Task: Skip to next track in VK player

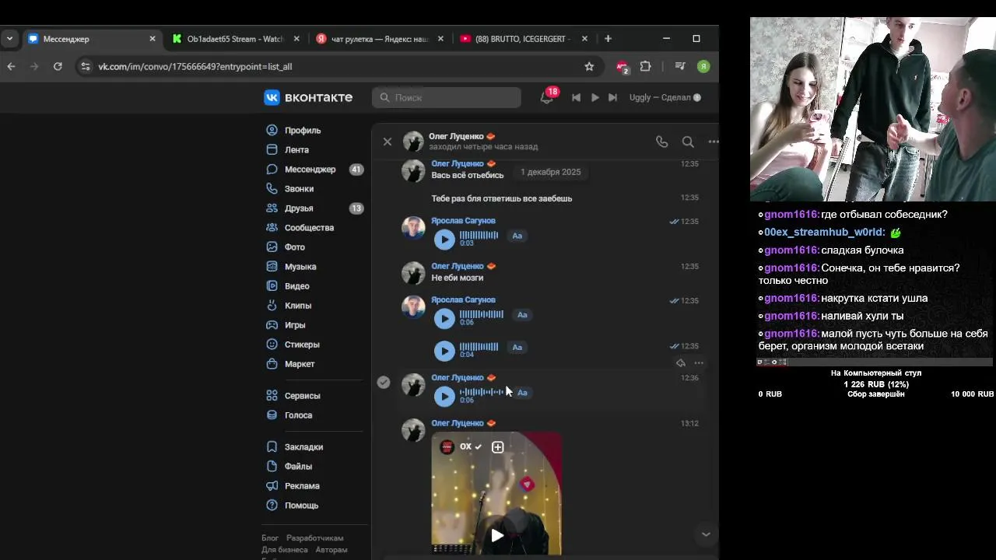Action: [612, 97]
